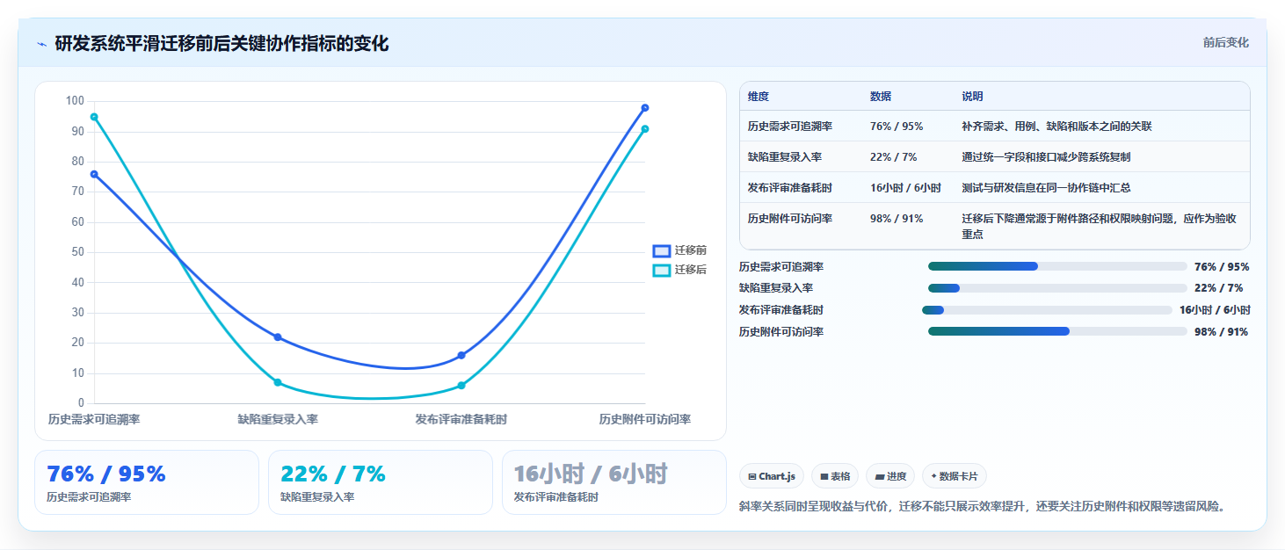This screenshot has width=1285, height=550.
Task: Select table cell 缺陷重复录入率
Action: pyautogui.click(x=785, y=157)
